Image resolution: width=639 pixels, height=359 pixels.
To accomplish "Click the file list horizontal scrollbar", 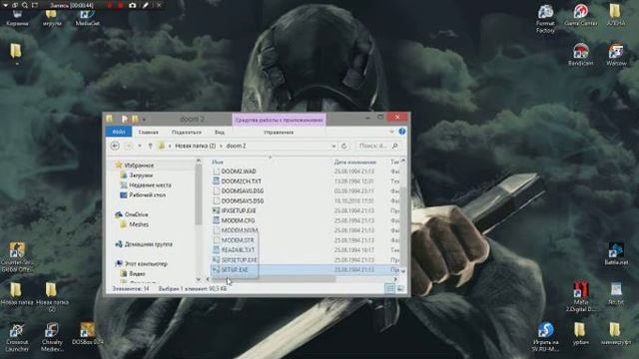I will point(273,279).
